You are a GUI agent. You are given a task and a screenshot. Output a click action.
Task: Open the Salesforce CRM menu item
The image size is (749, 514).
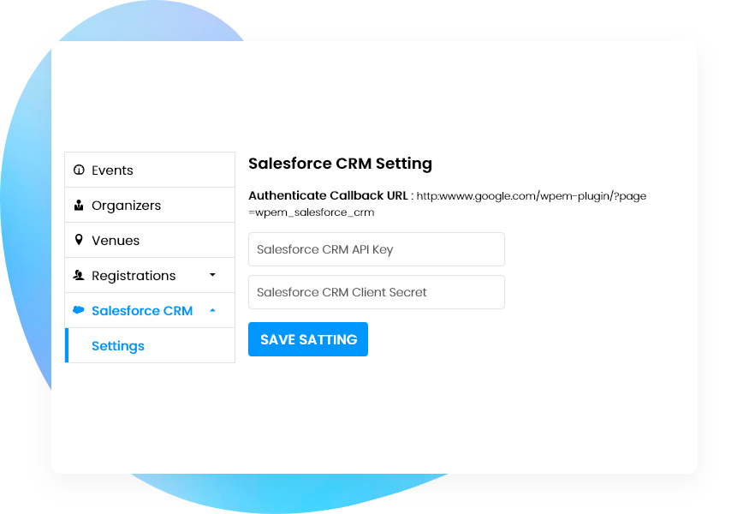(142, 310)
